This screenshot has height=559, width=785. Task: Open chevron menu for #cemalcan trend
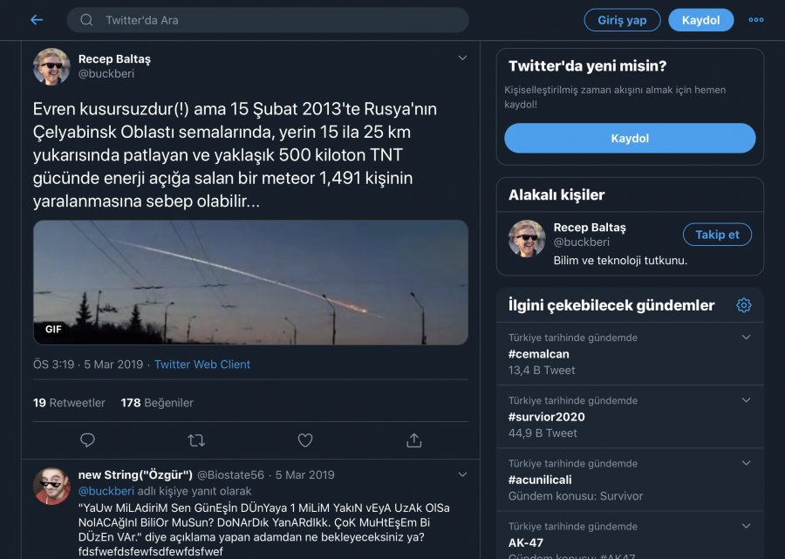point(746,337)
